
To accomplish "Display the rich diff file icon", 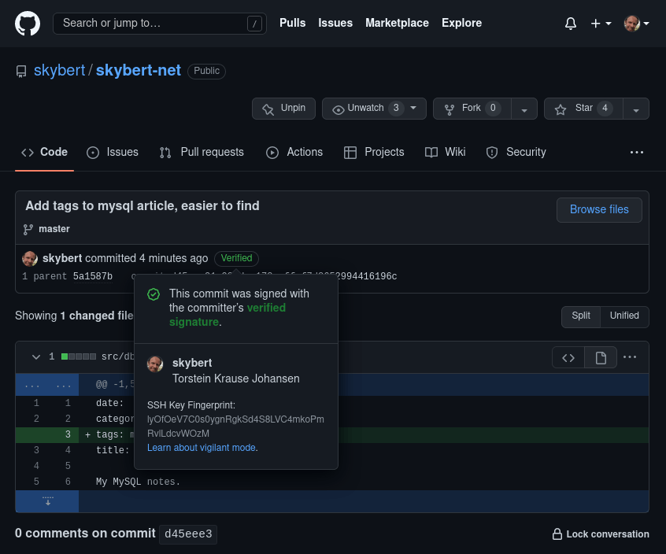I will pos(600,357).
